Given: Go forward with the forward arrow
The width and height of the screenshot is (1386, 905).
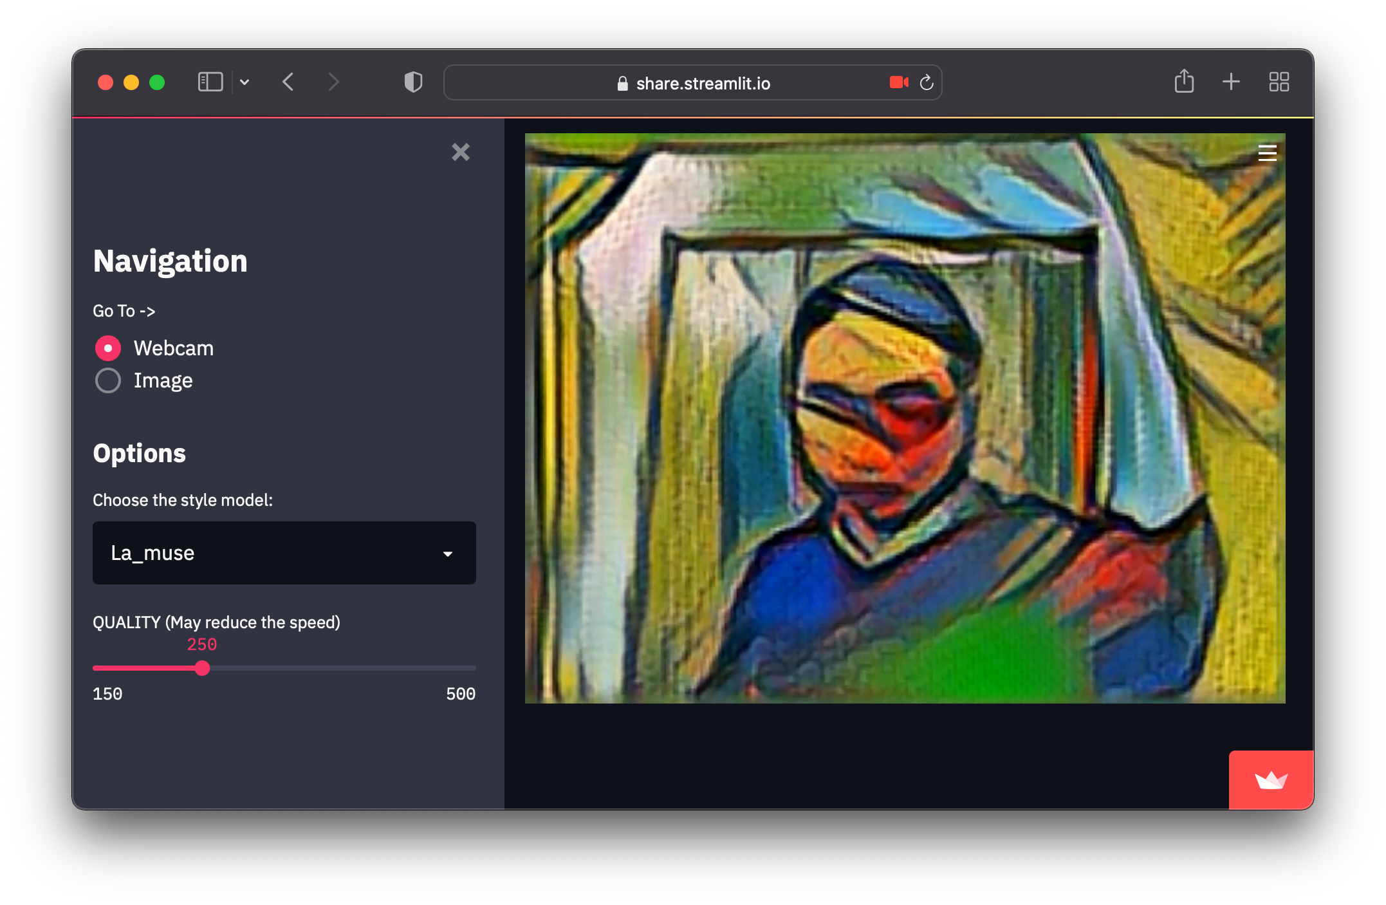Looking at the screenshot, I should pyautogui.click(x=333, y=82).
